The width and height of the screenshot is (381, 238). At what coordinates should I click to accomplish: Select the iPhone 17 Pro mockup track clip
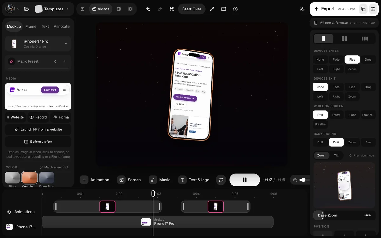click(x=157, y=222)
